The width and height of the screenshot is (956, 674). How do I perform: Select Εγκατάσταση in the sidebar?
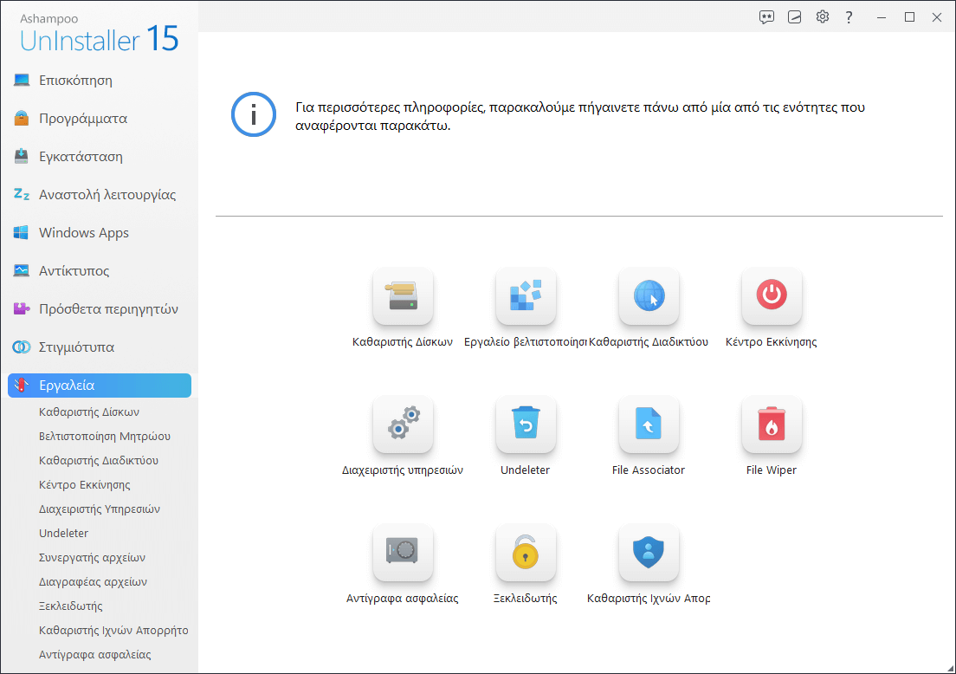coord(100,157)
